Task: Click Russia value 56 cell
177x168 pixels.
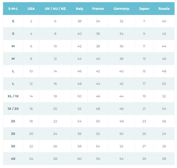Action: 164,121
